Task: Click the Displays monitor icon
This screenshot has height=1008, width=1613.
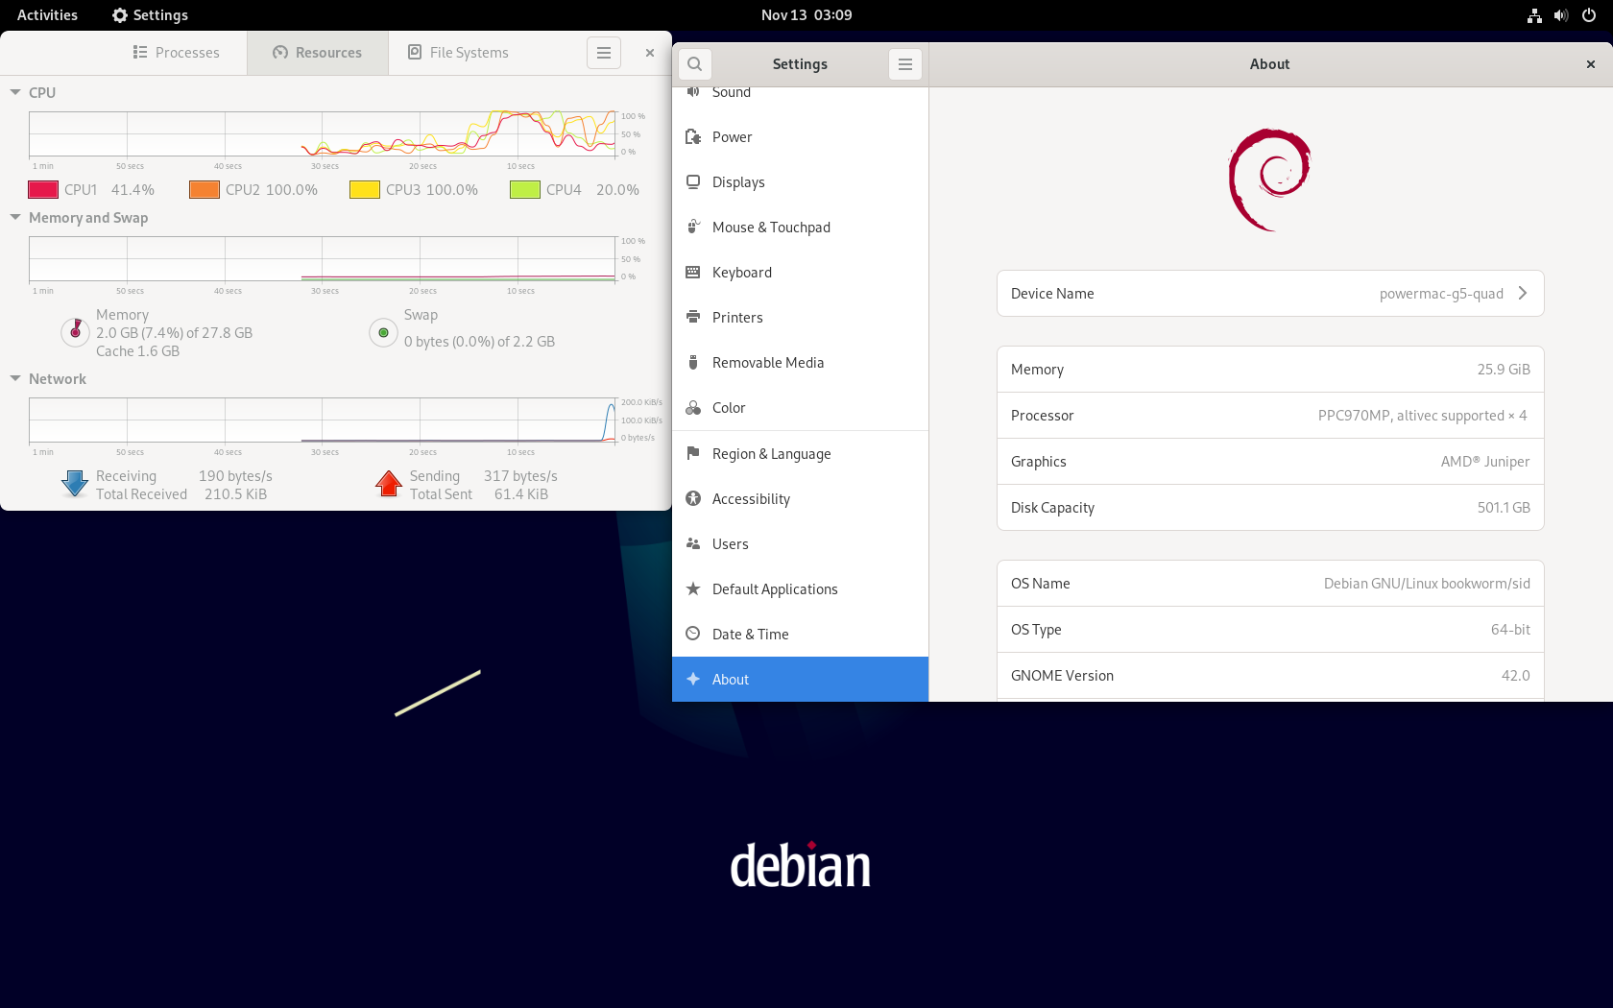Action: coord(693,182)
